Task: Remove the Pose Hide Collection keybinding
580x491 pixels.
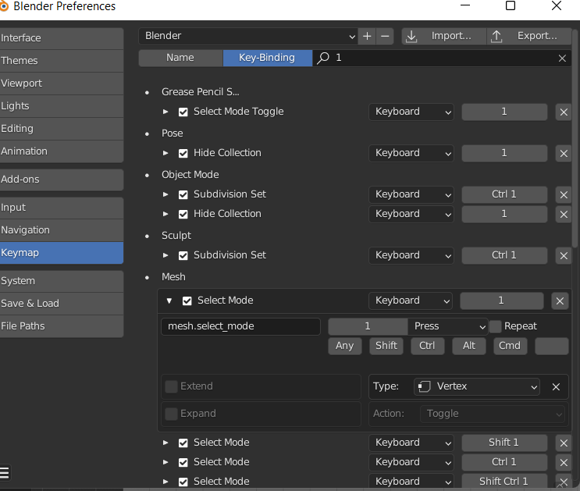Action: [x=563, y=153]
